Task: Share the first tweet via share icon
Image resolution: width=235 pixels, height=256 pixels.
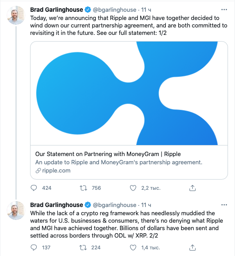Action: (192, 188)
